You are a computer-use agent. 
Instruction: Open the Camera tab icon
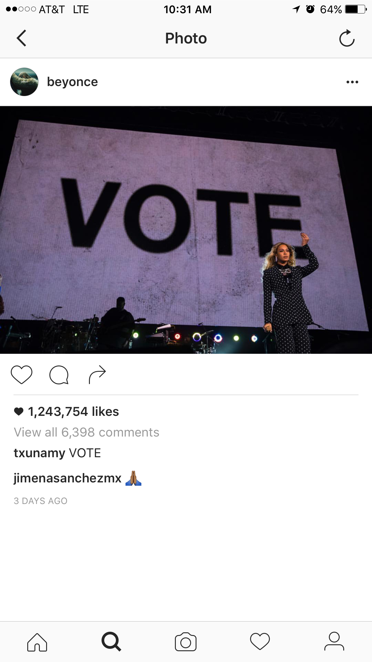click(186, 642)
